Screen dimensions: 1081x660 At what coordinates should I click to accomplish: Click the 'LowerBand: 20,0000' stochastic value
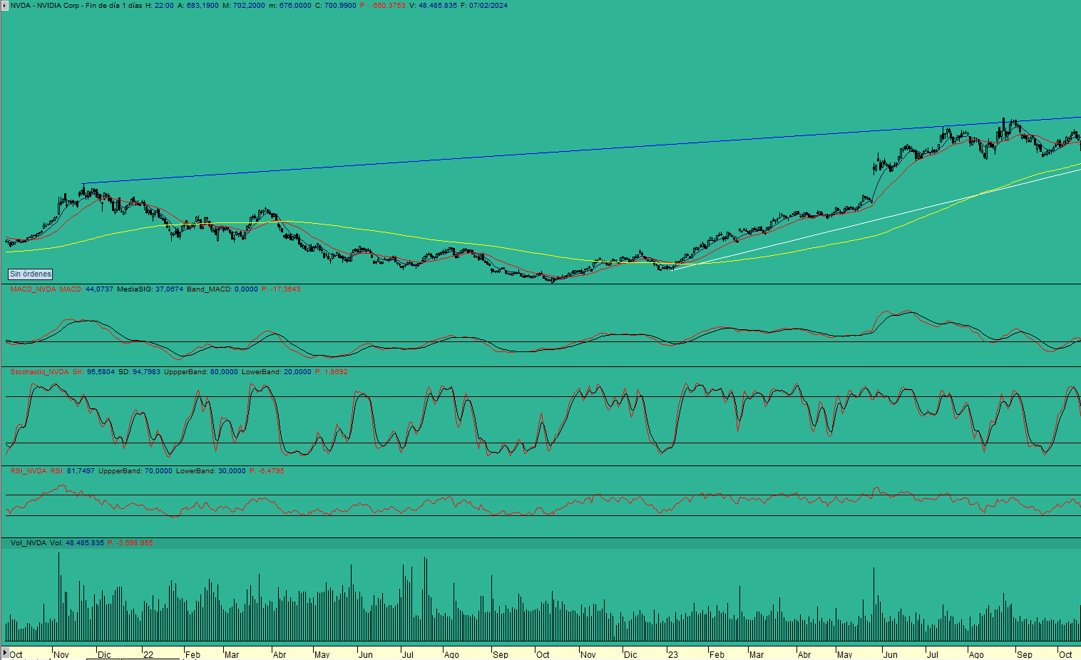[x=277, y=372]
